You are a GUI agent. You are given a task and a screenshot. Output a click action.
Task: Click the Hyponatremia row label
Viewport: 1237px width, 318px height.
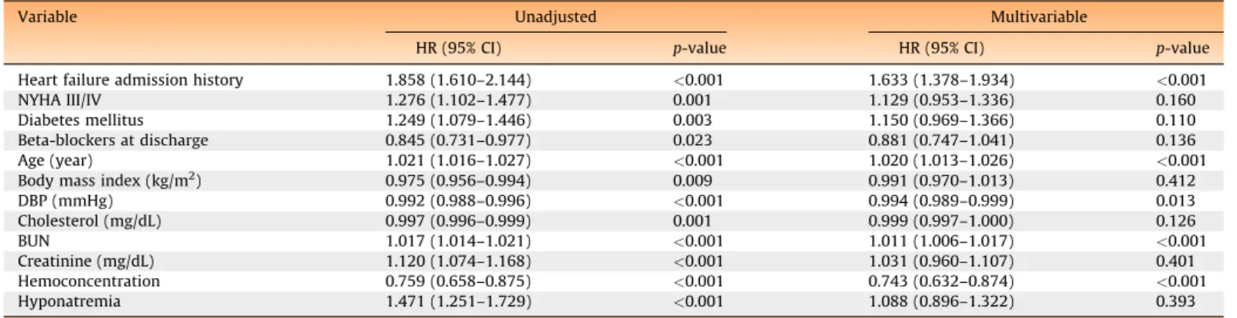point(69,302)
